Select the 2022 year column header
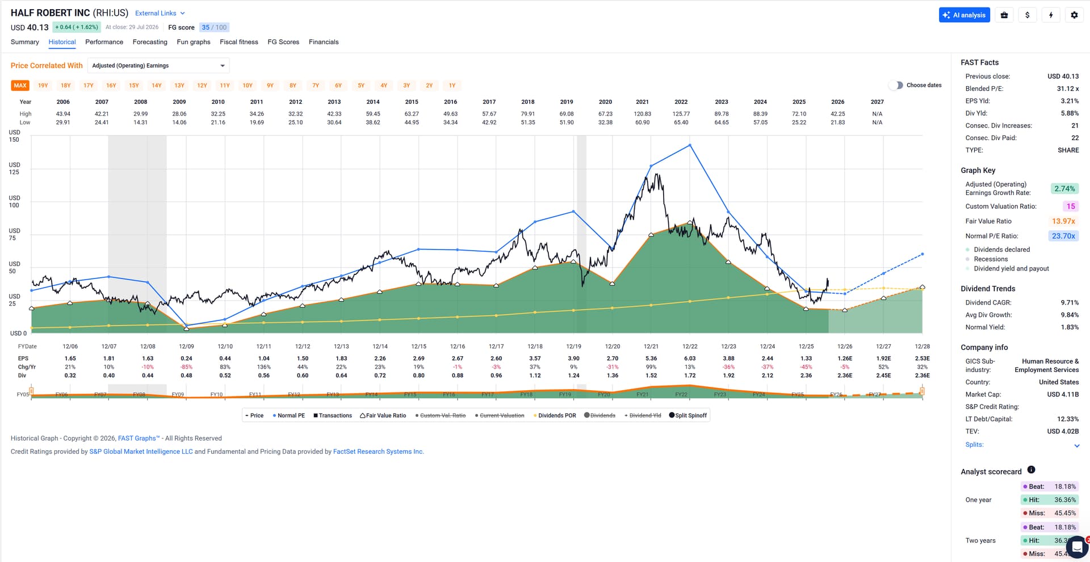Screen dimensions: 1090x562 681,102
